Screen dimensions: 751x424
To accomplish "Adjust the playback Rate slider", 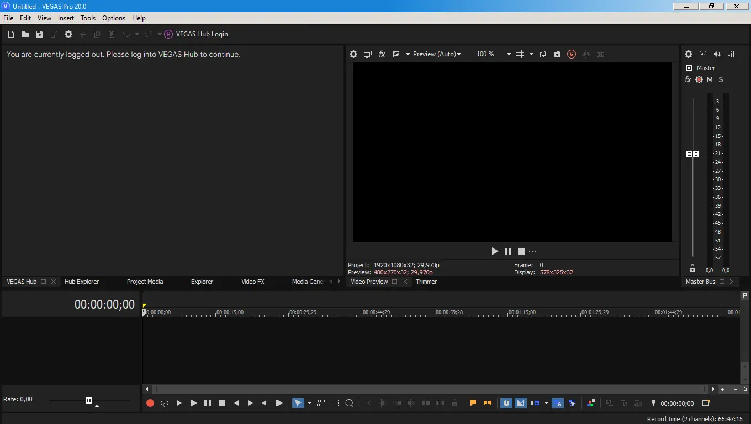I will [89, 401].
